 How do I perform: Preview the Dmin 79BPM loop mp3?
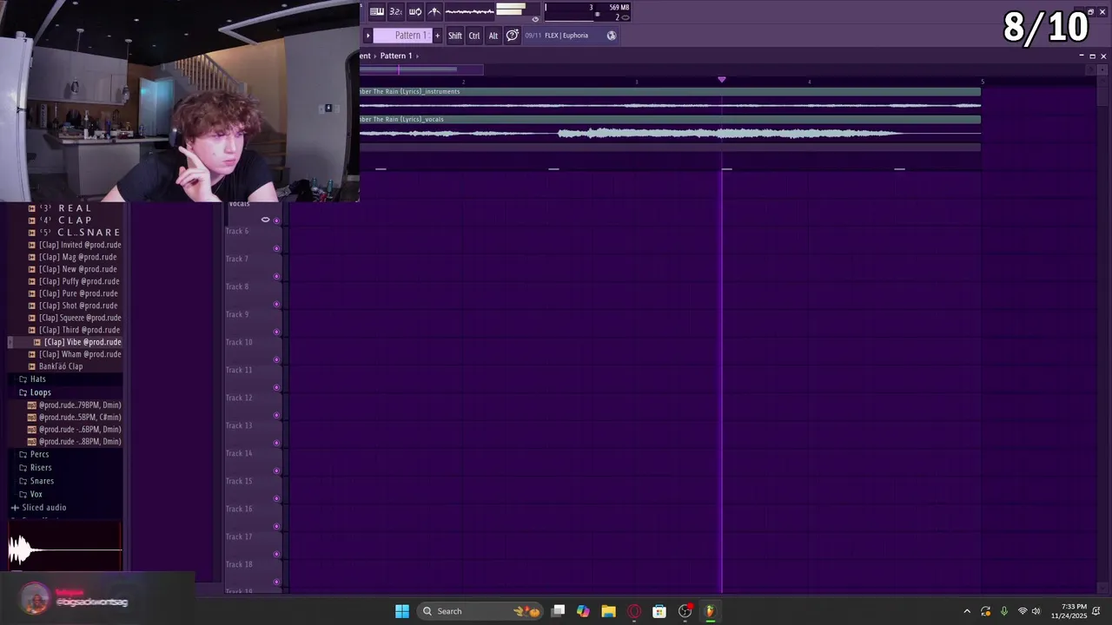click(x=75, y=405)
